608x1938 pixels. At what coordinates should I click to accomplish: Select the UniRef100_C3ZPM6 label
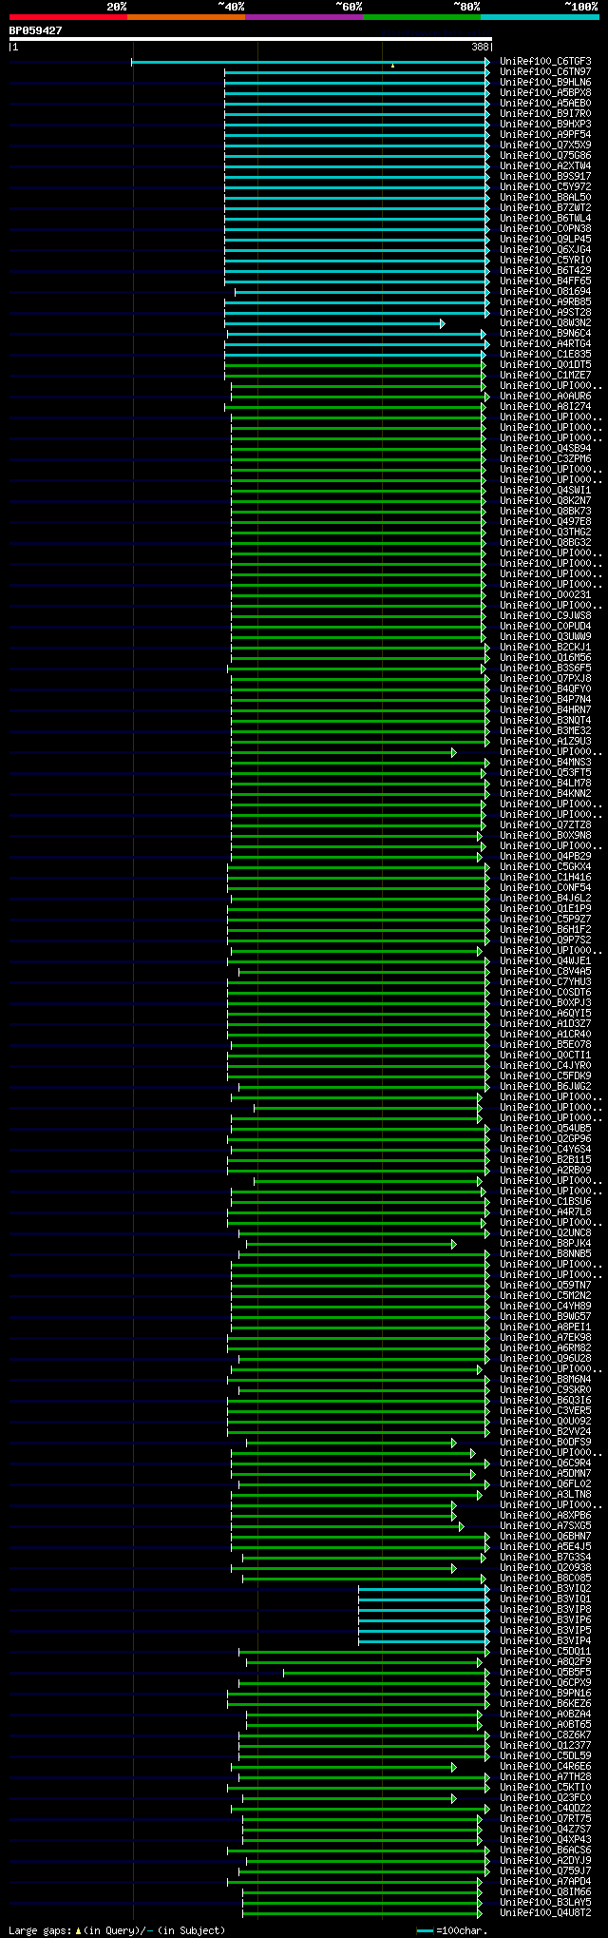tap(545, 459)
